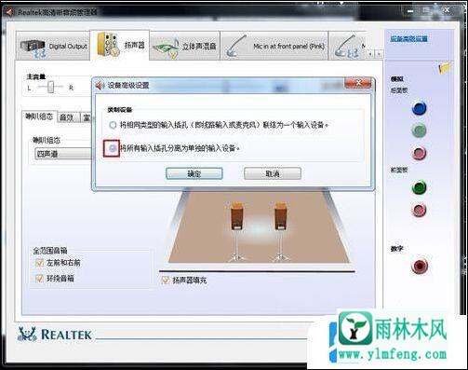Click the green front panel jack
Image resolution: width=468 pixels, height=370 pixels.
419,187
